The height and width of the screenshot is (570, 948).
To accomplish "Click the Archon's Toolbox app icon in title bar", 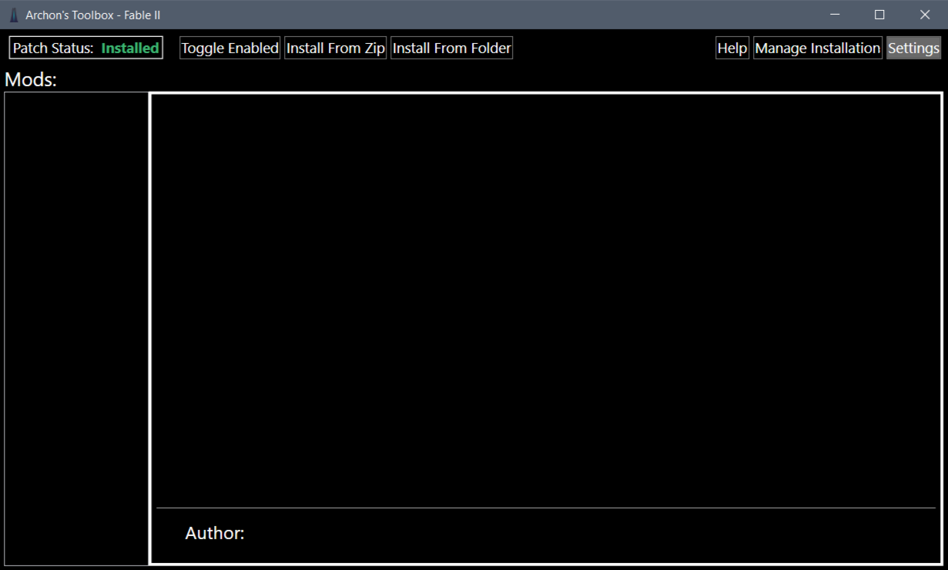I will coord(13,15).
